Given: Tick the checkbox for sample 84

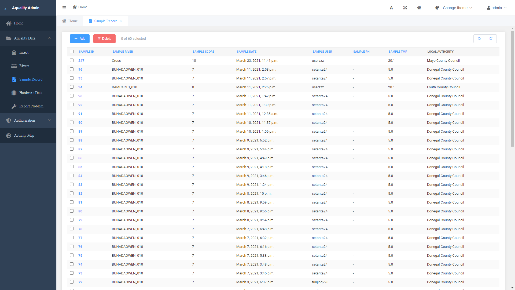Looking at the screenshot, I should tap(72, 176).
